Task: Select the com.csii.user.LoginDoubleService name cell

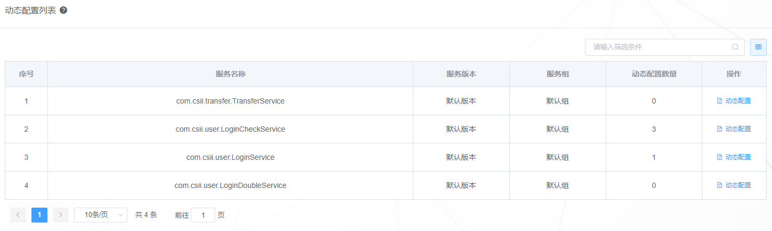Action: (230, 185)
